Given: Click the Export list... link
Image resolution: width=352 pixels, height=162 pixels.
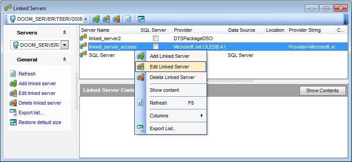Looking at the screenshot, I should tap(31, 113).
